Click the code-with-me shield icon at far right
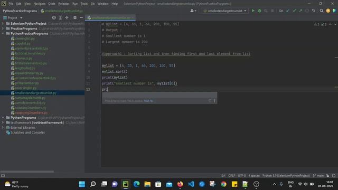The width and height of the screenshot is (338, 190). click(334, 11)
